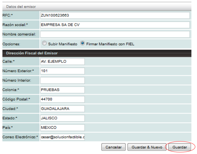Click the empty Número Interior field
The image size is (197, 154).
62,80
